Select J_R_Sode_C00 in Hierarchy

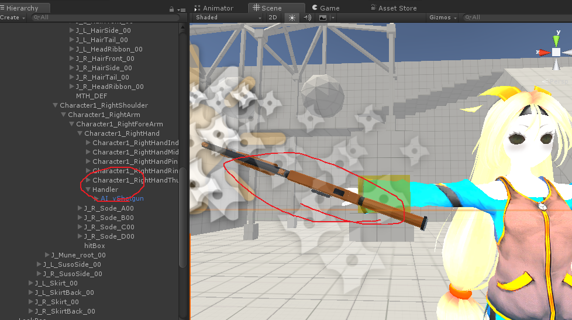[x=109, y=227]
